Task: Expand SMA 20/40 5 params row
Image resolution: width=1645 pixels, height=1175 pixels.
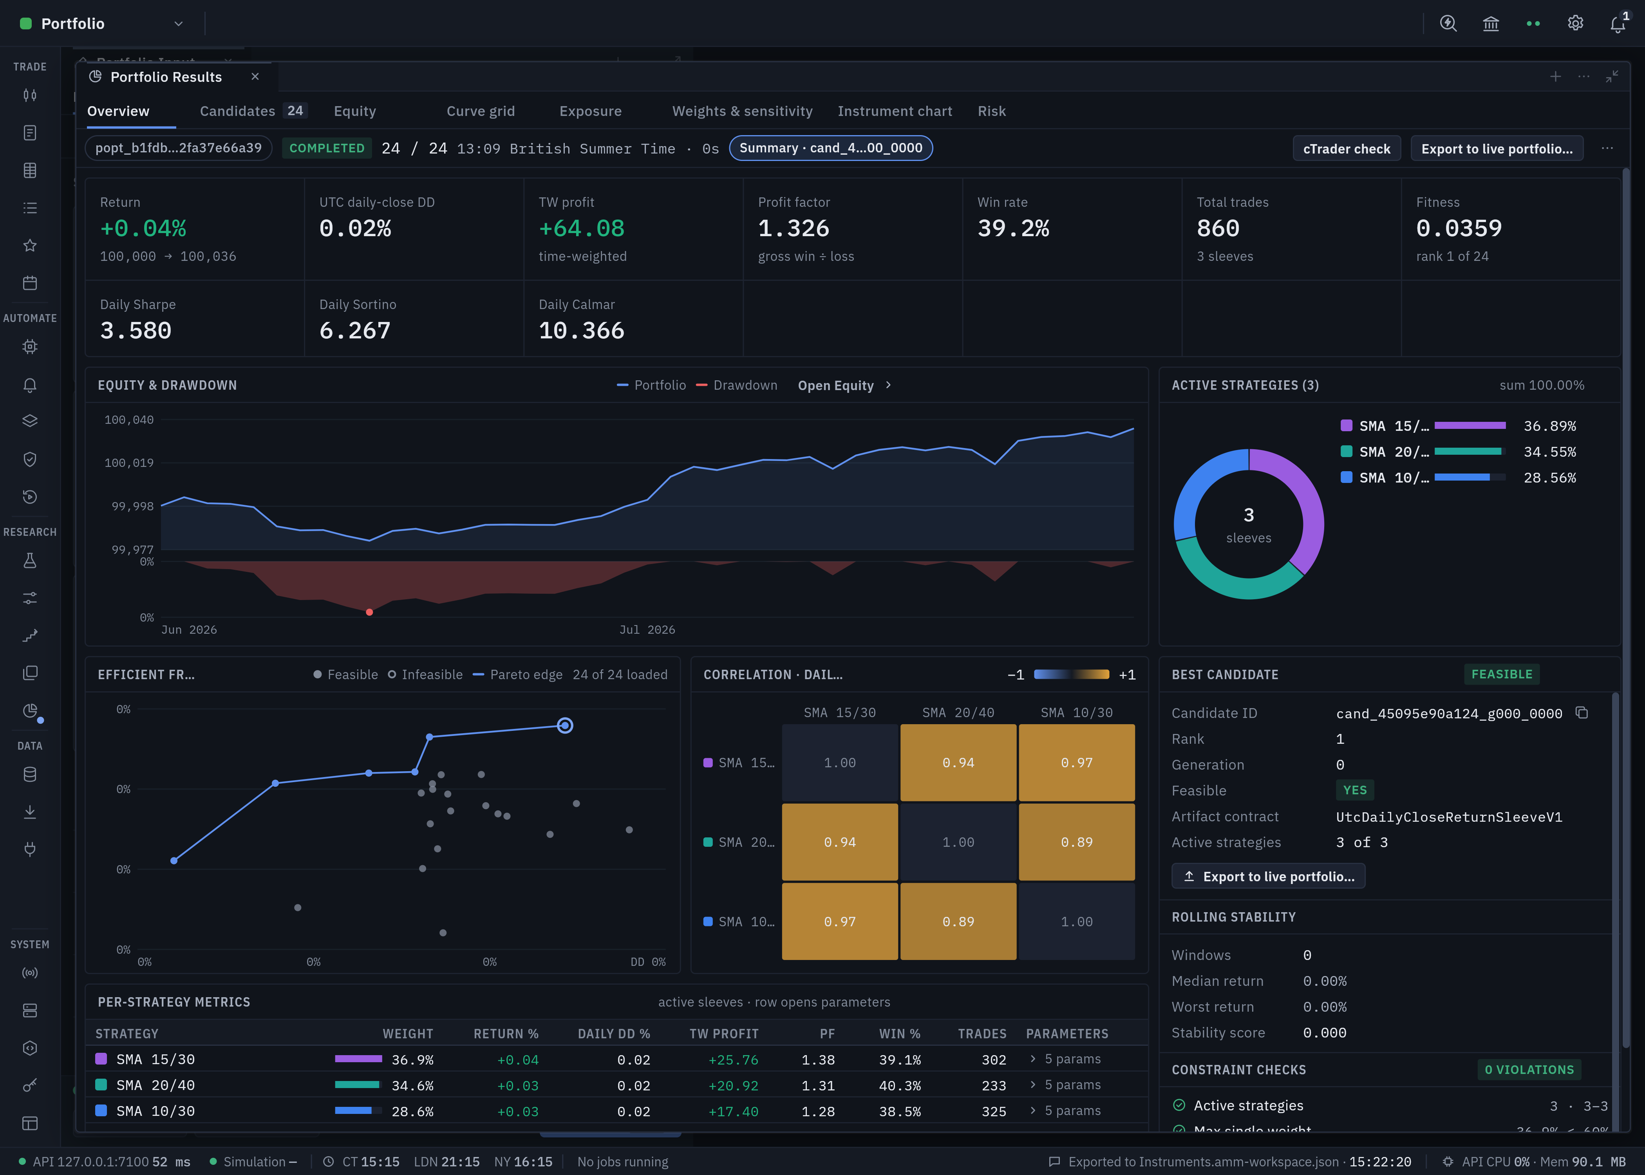Action: pos(1065,1085)
